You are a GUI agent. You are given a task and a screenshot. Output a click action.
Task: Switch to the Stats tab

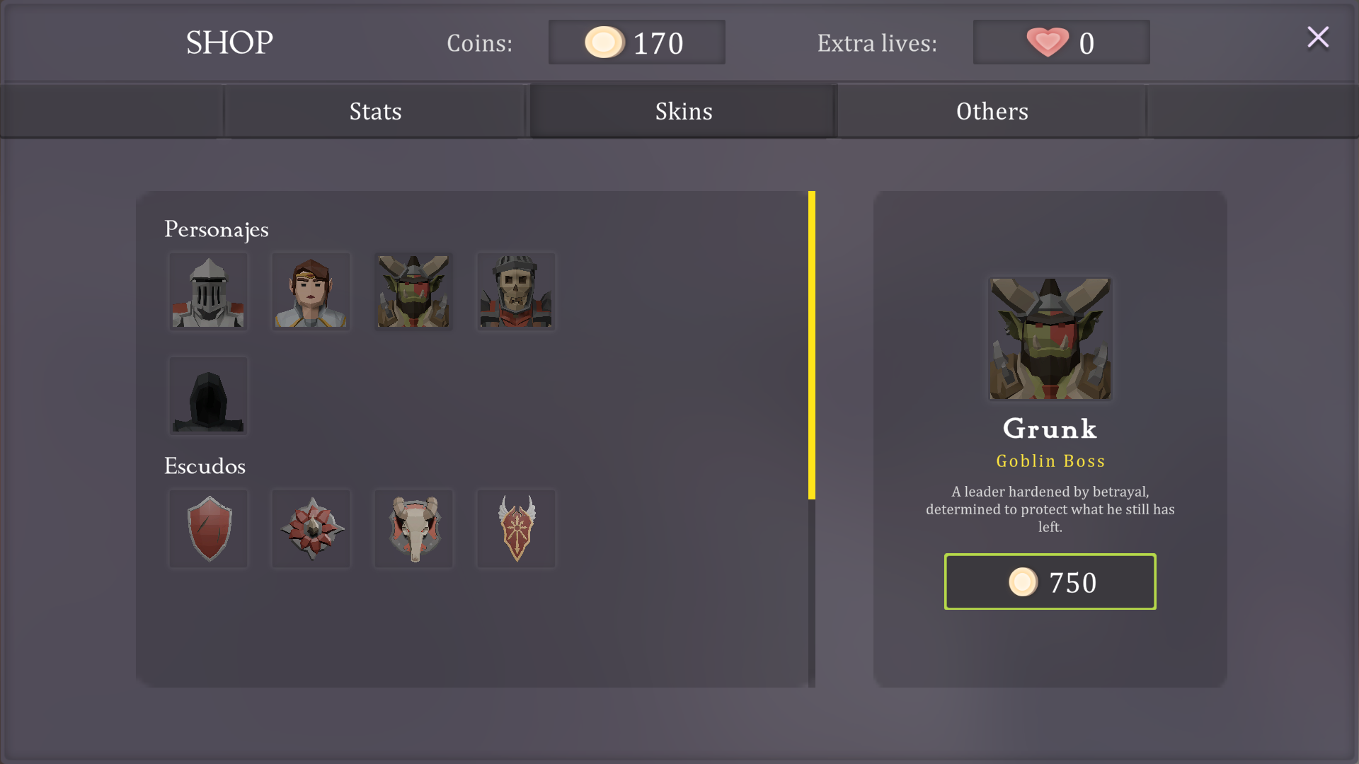pos(375,111)
